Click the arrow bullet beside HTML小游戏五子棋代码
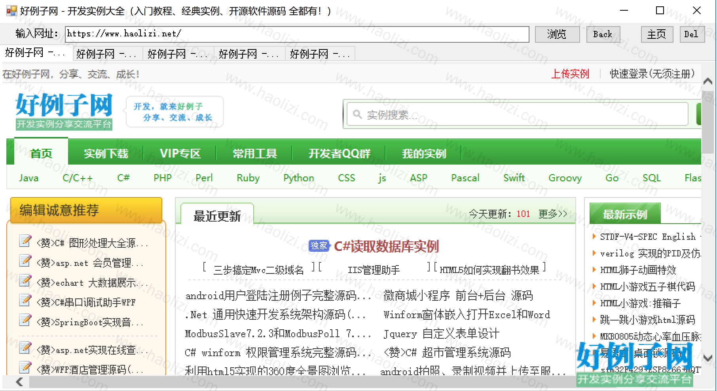 coord(594,287)
